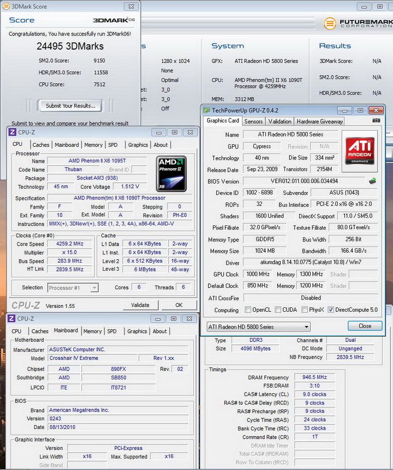Screen dimensions: 393x470
Task: Click the Socket AM3 (938) package field
Action: click(x=97, y=178)
